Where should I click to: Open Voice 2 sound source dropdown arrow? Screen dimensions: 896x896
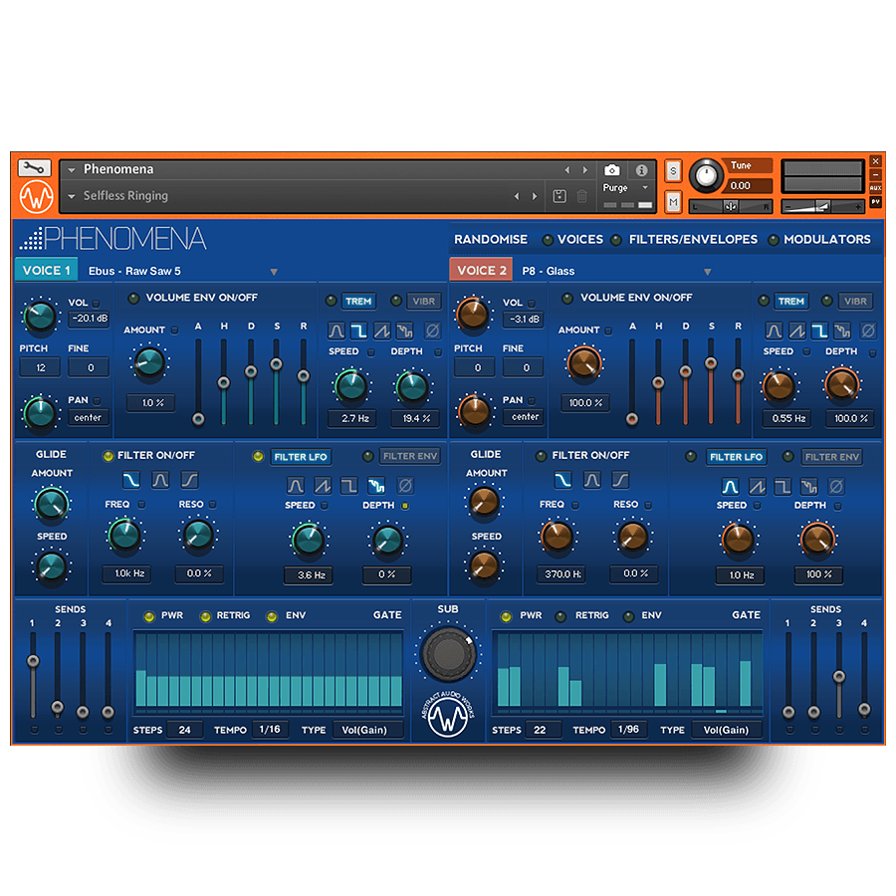click(x=708, y=272)
